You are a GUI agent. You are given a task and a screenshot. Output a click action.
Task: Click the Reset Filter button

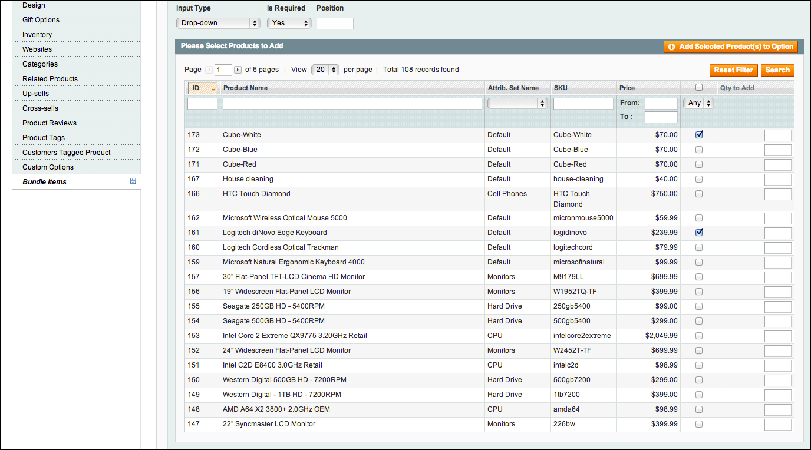coord(733,70)
